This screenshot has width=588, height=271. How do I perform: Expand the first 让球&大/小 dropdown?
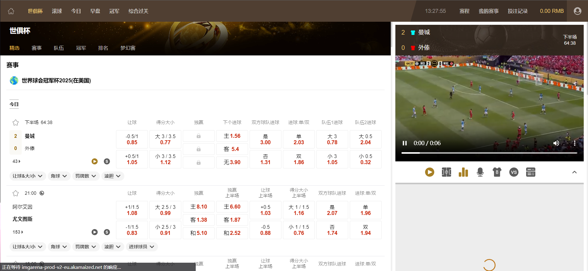pyautogui.click(x=28, y=176)
